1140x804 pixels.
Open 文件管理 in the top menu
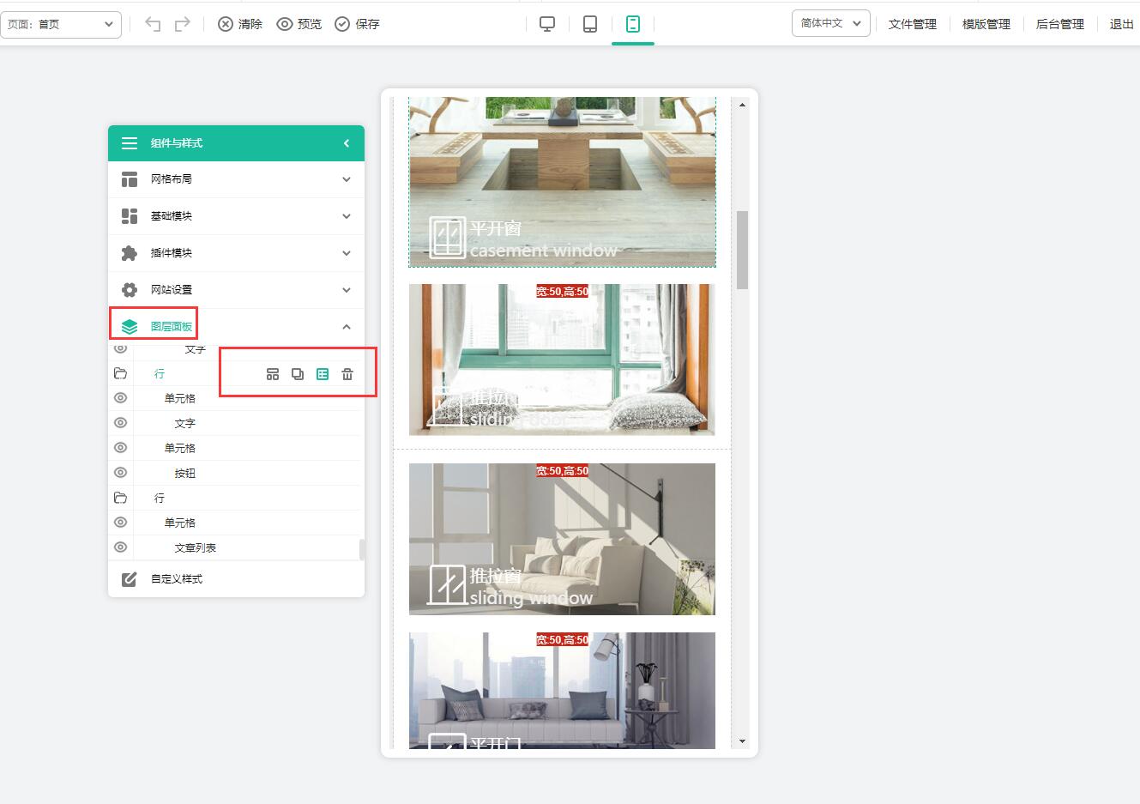tap(912, 24)
